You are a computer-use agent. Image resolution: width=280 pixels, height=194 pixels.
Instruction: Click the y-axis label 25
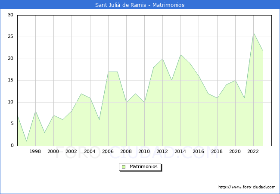[x=10, y=37]
